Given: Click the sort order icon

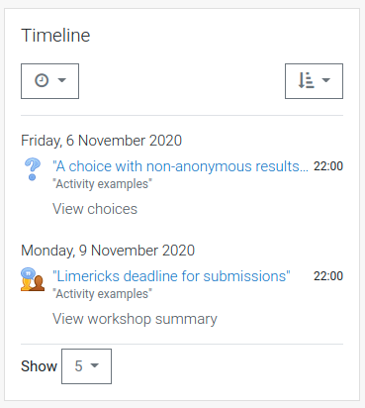Looking at the screenshot, I should point(306,80).
